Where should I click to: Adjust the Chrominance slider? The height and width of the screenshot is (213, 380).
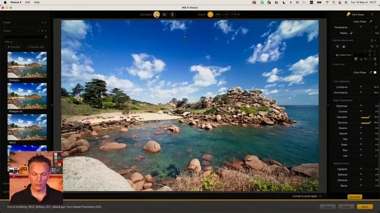pyautogui.click(x=361, y=92)
